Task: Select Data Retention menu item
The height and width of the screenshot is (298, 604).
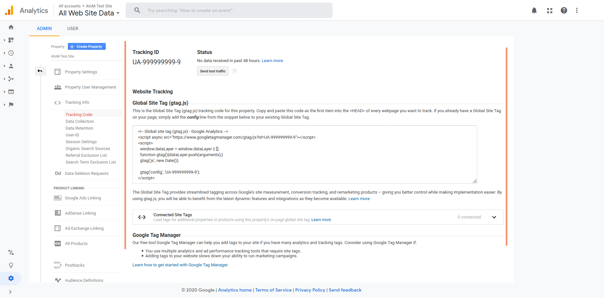Action: (x=79, y=128)
